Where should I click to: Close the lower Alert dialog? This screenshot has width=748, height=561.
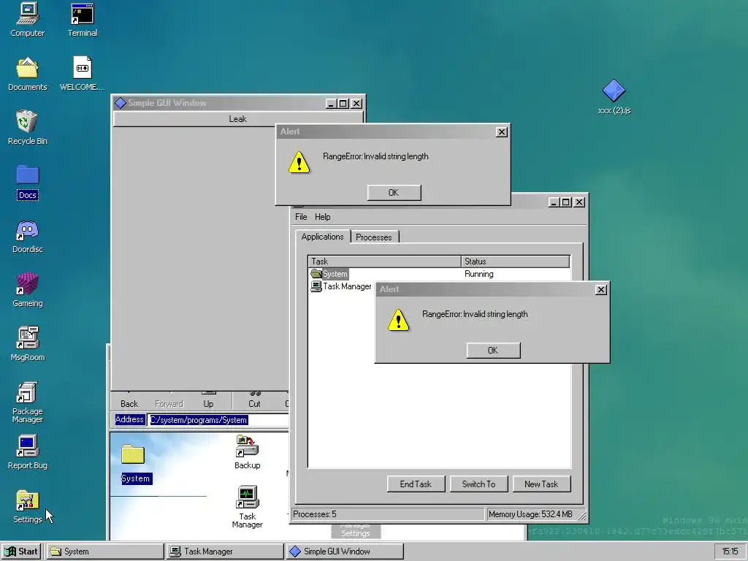point(601,290)
